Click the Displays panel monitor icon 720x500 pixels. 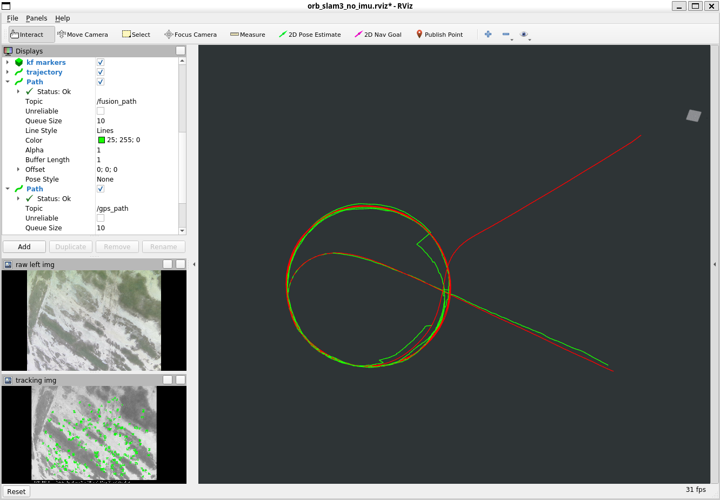[x=8, y=51]
